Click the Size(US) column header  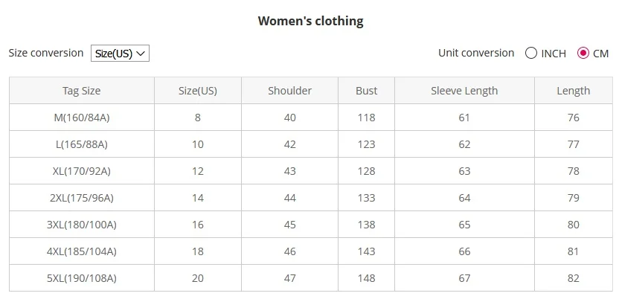click(x=198, y=91)
